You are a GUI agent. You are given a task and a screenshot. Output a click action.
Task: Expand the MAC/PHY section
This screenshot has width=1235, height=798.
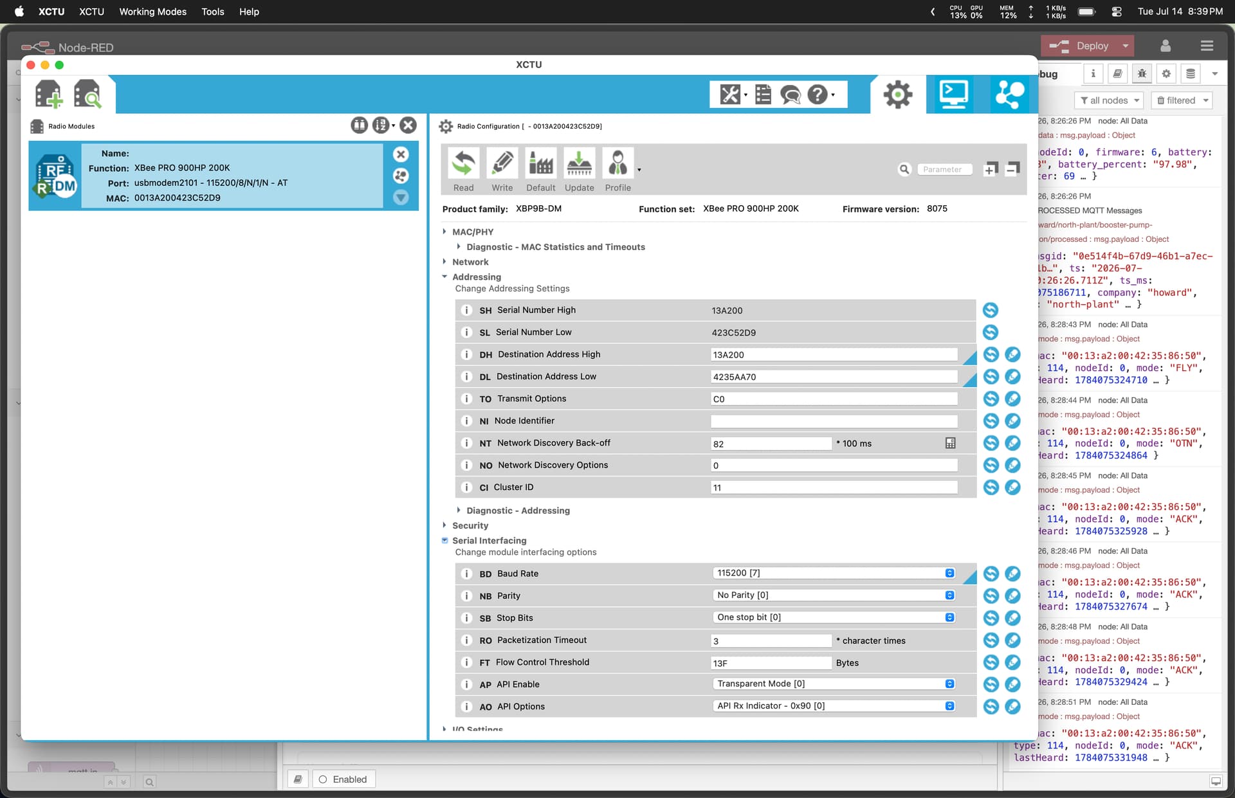click(444, 231)
